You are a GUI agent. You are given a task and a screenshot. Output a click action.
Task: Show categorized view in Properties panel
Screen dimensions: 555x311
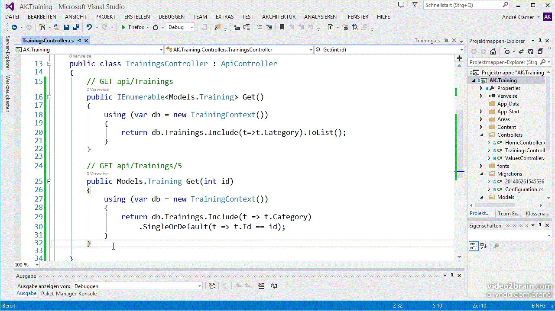coord(474,246)
